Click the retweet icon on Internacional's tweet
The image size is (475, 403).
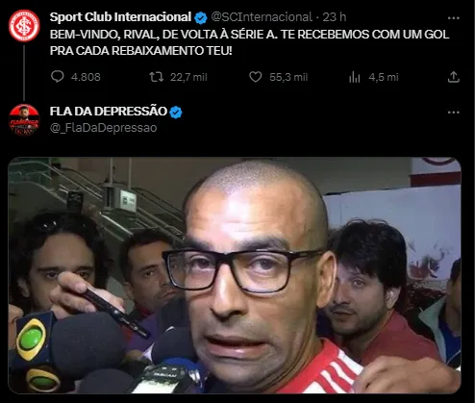pyautogui.click(x=156, y=77)
